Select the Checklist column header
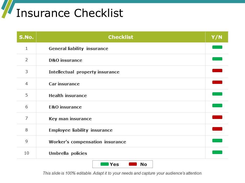Viewport: 245px width, 183px height. pos(121,37)
